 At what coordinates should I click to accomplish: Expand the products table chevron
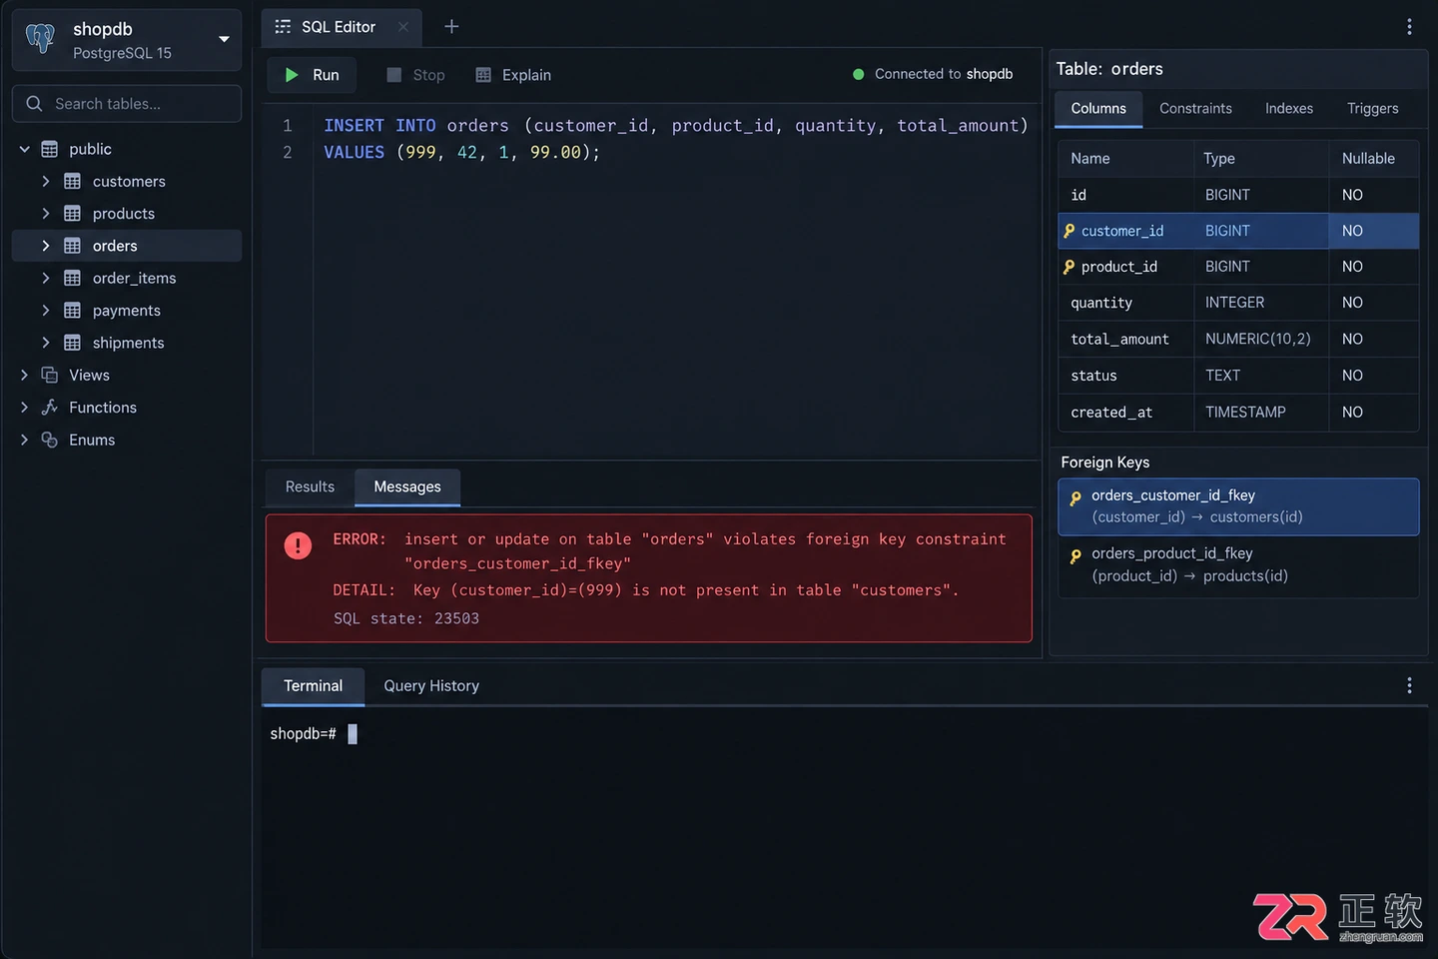point(46,214)
